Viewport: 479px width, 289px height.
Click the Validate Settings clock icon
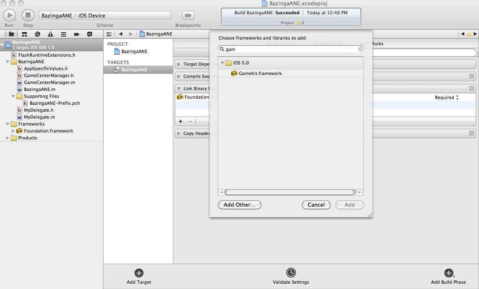(x=291, y=273)
